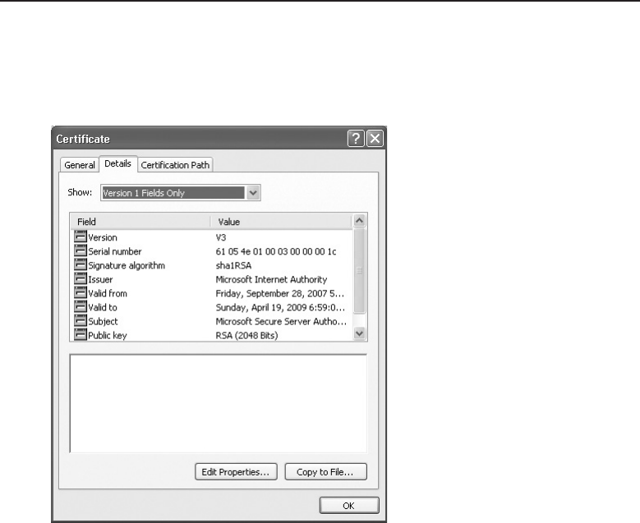Viewport: 640px width, 523px height.
Task: Click the Version field icon
Action: click(x=81, y=237)
